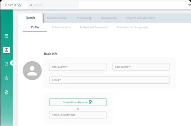
Task: Click the resume file icon on button
Action: point(91,102)
